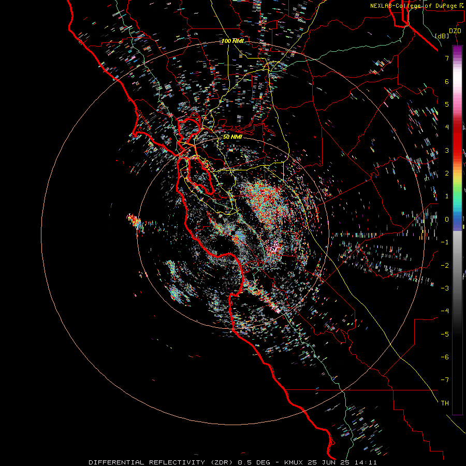Click the -2 value on the color scale
The width and height of the screenshot is (466, 466).
click(x=445, y=266)
